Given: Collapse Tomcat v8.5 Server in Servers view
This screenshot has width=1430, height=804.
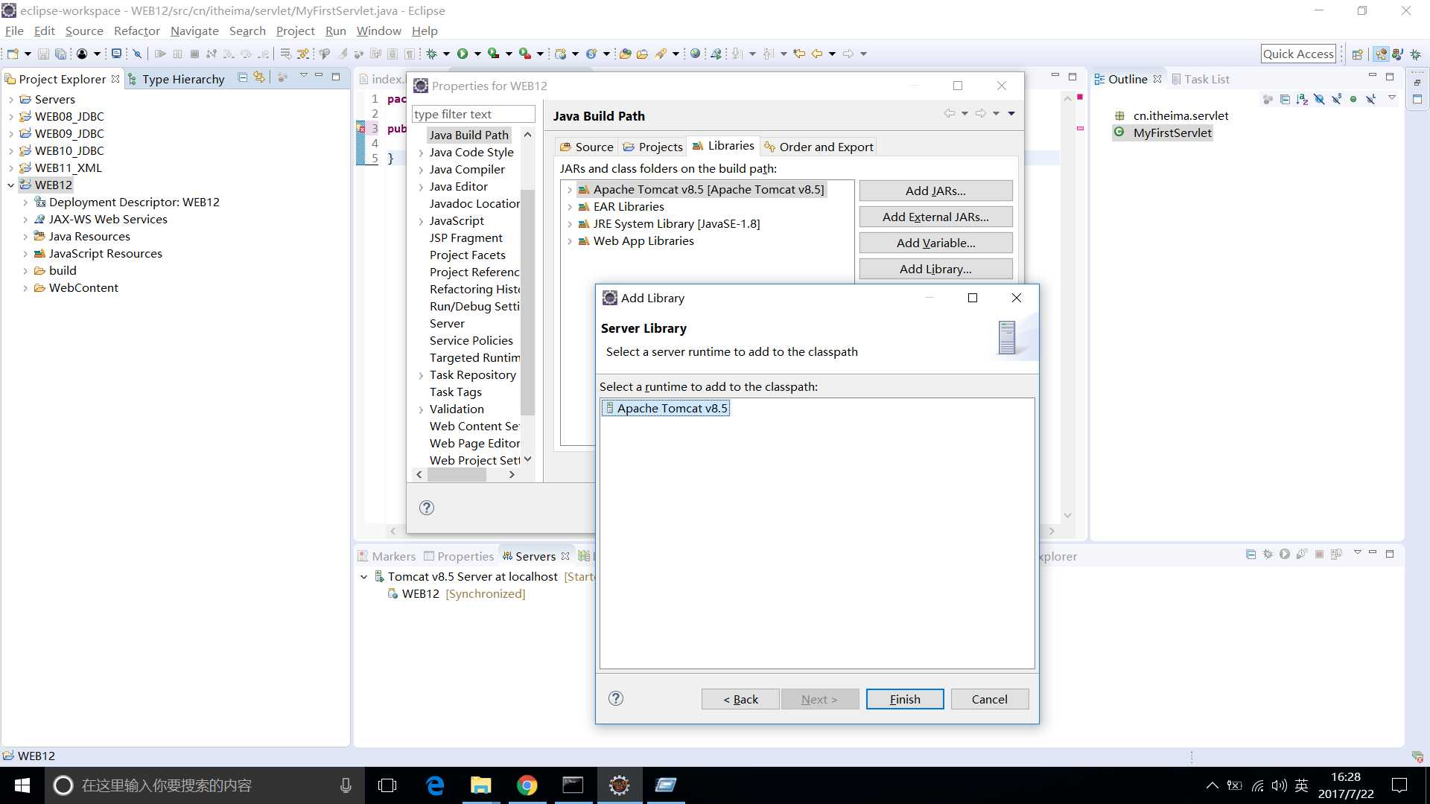Looking at the screenshot, I should pyautogui.click(x=363, y=577).
